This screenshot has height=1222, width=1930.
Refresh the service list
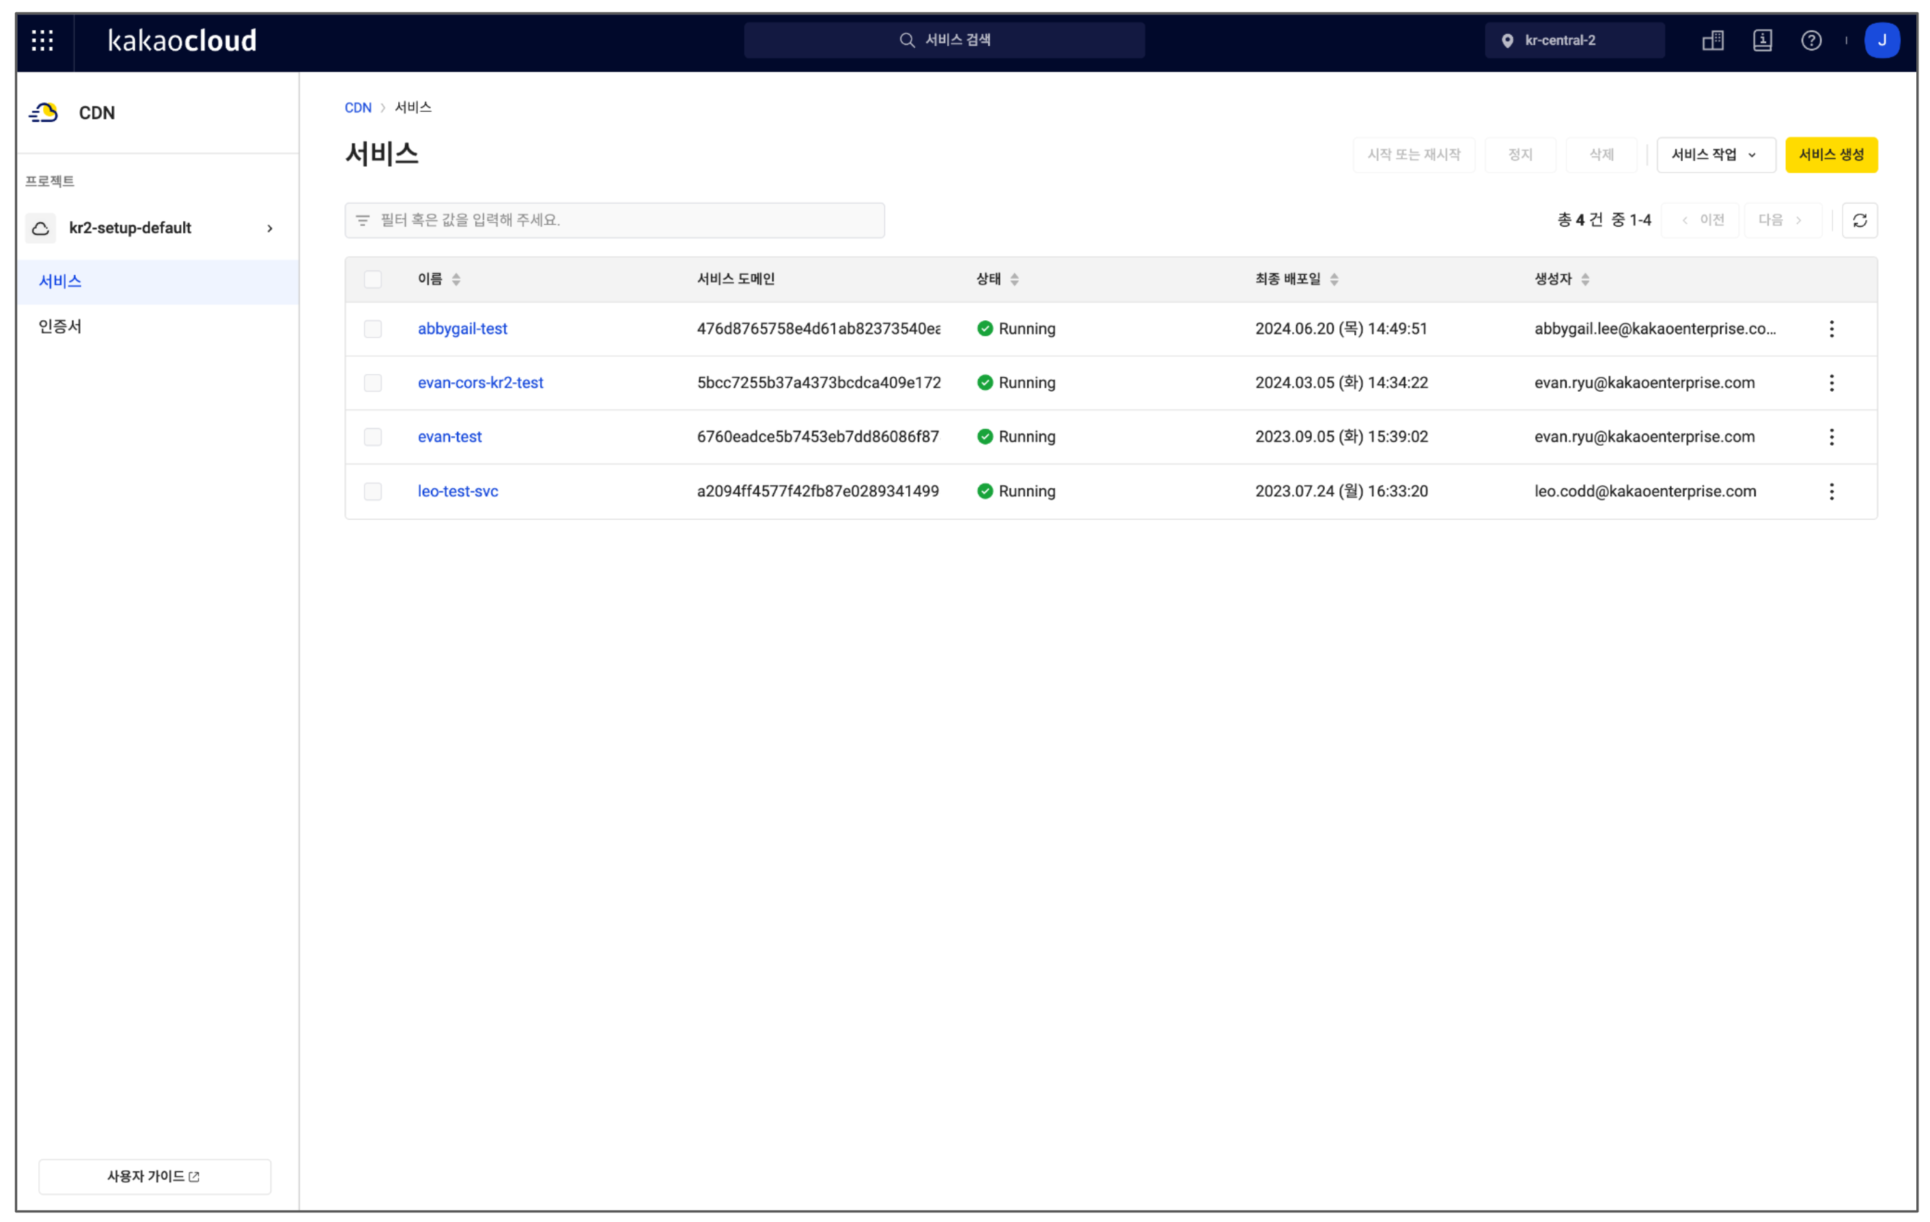[x=1860, y=221]
